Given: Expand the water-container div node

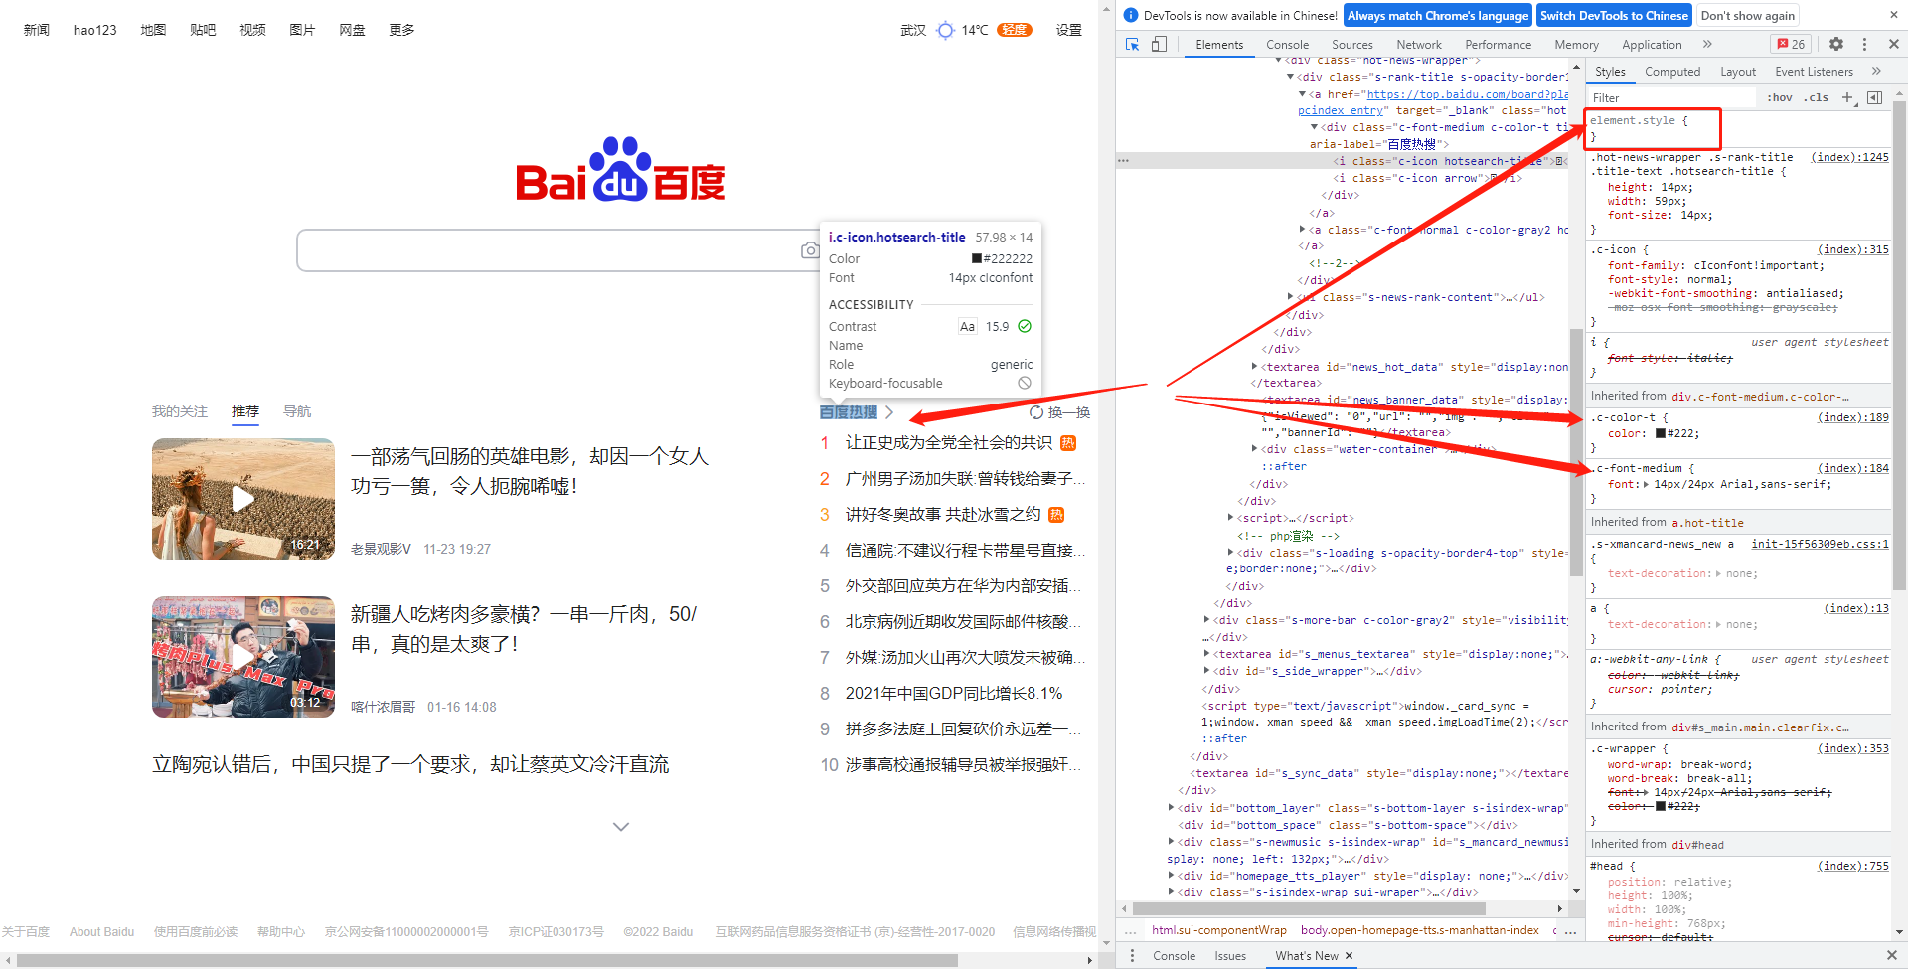Looking at the screenshot, I should 1254,449.
